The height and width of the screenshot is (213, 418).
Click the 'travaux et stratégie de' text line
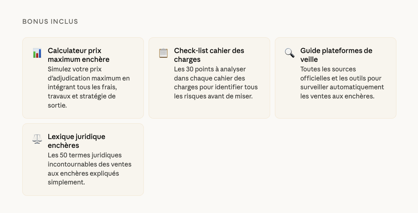pos(81,97)
